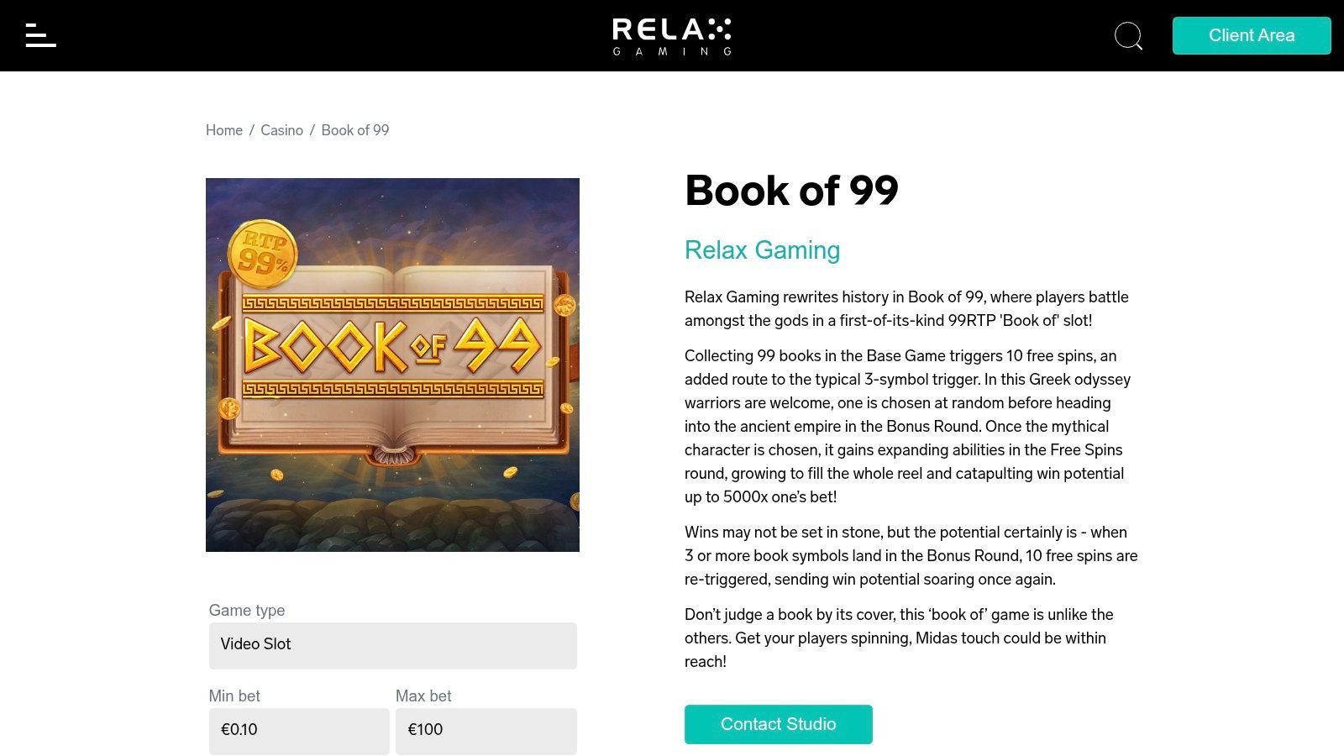Screen dimensions: 1344x756
Task: Click the paragraph starting "Wins may not be"
Action: point(911,555)
